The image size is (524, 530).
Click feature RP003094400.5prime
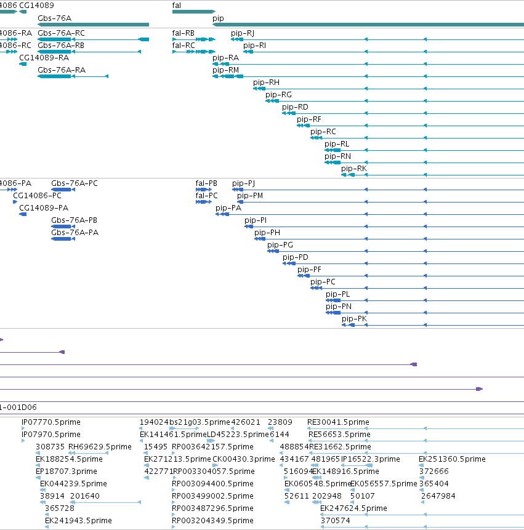click(x=212, y=484)
